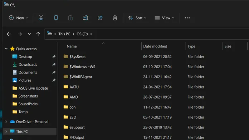Click date 11-12-2021 16:47 of con
Viewport: 249px width, 140px height.
click(157, 107)
